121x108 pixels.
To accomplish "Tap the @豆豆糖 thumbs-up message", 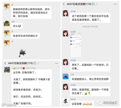I will pyautogui.click(x=82, y=104).
